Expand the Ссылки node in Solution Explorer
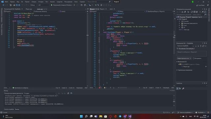This screenshot has width=211, height=119. tap(179, 21)
